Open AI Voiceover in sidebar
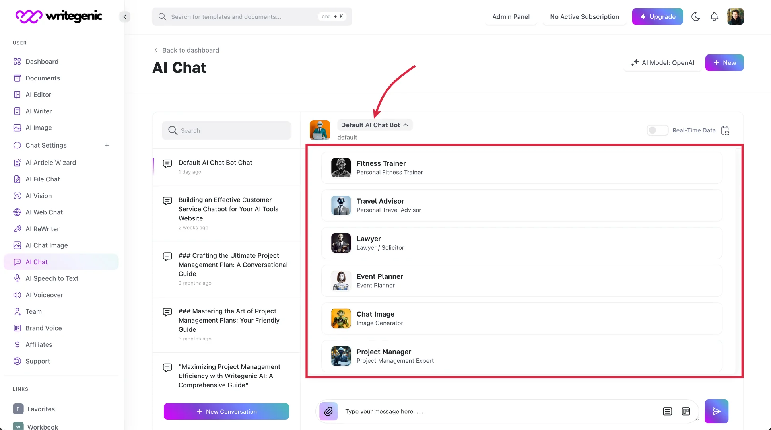Viewport: 771px width, 430px height. pyautogui.click(x=44, y=295)
